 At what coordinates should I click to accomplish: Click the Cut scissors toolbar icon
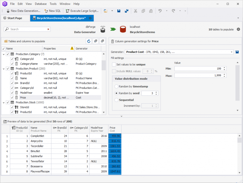point(135,11)
